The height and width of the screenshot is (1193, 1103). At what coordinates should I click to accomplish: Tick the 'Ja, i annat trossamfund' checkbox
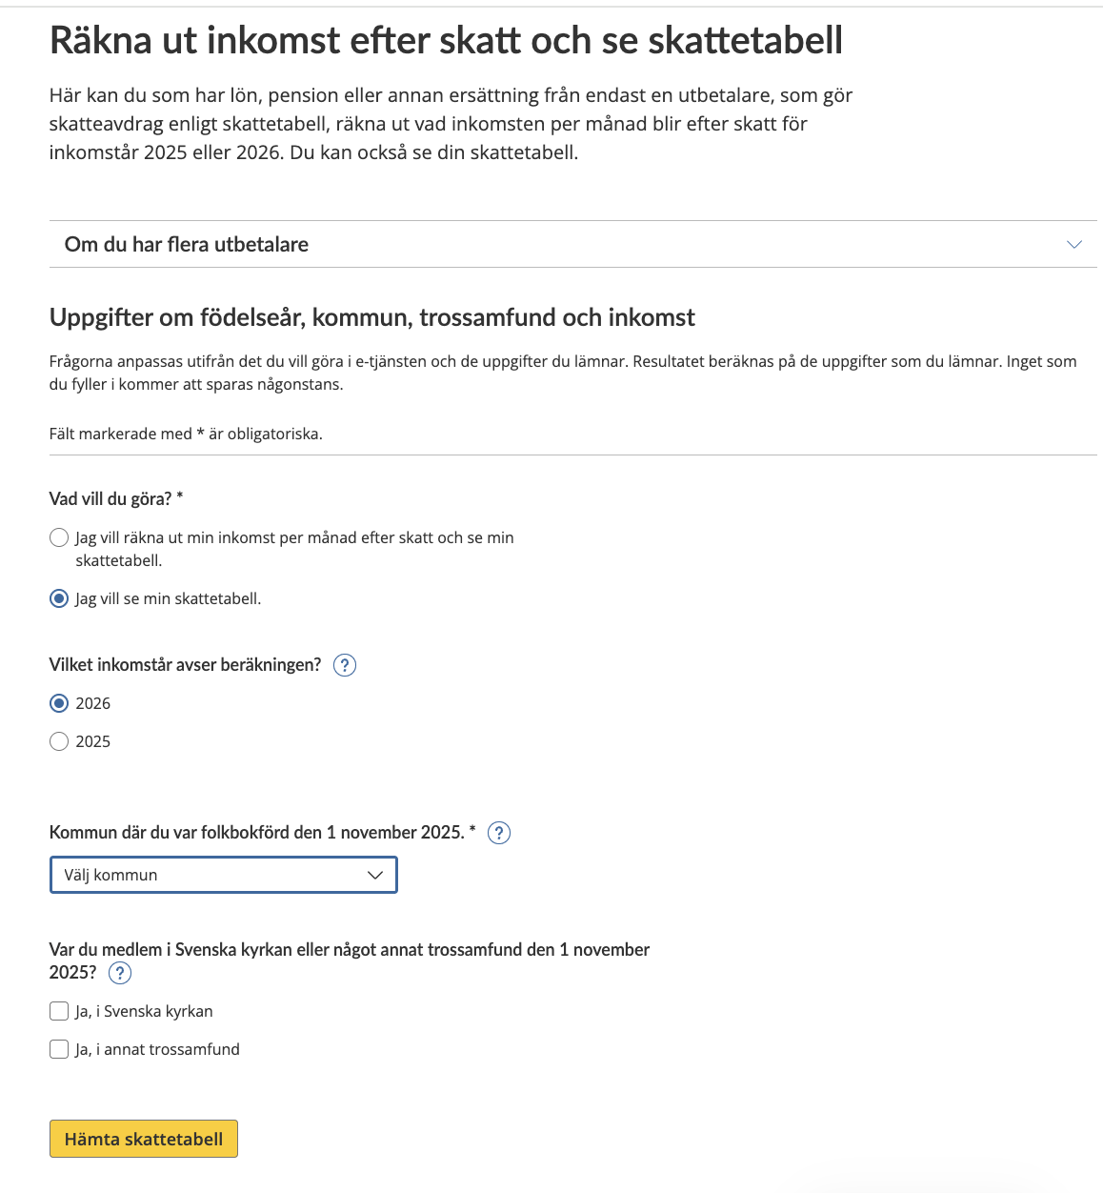[x=59, y=1049]
